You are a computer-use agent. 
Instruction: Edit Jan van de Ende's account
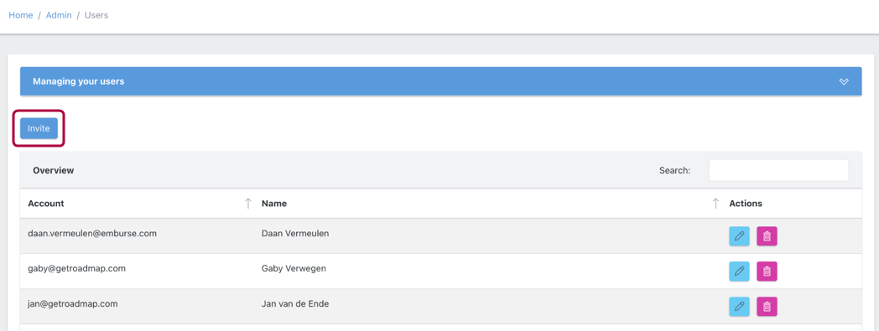[739, 307]
